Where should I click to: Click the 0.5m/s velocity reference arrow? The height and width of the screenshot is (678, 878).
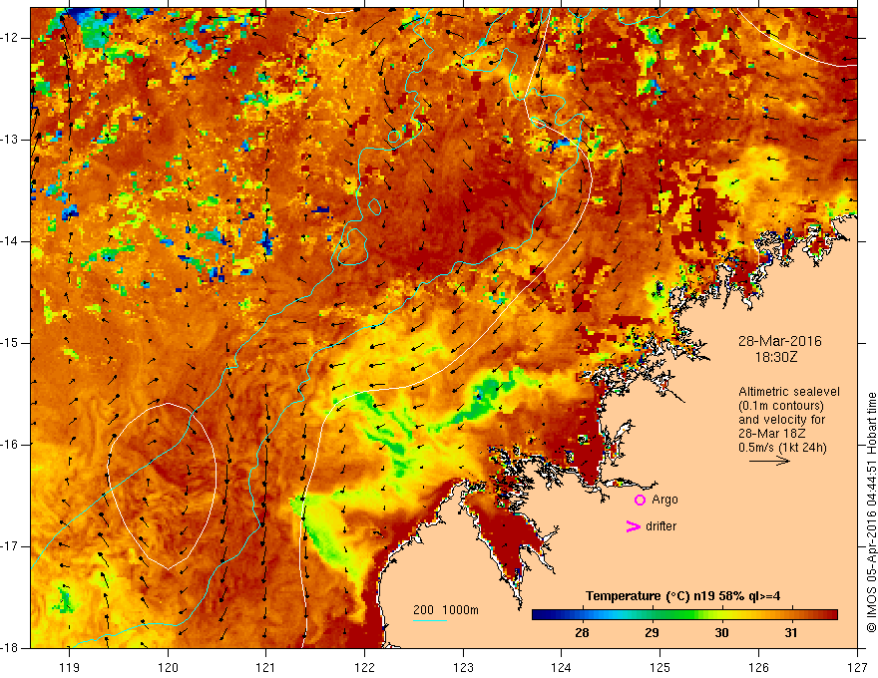pos(770,461)
